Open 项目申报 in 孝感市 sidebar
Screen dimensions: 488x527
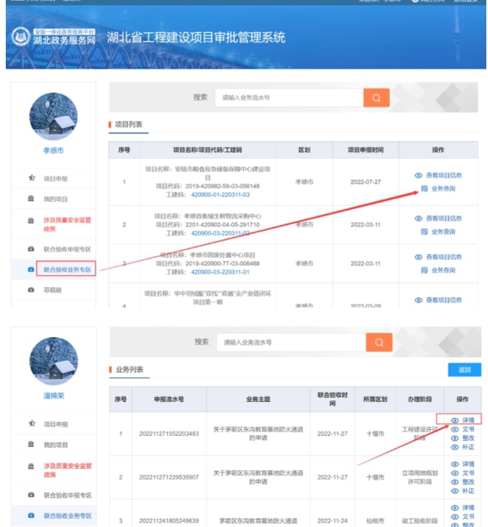pos(56,178)
